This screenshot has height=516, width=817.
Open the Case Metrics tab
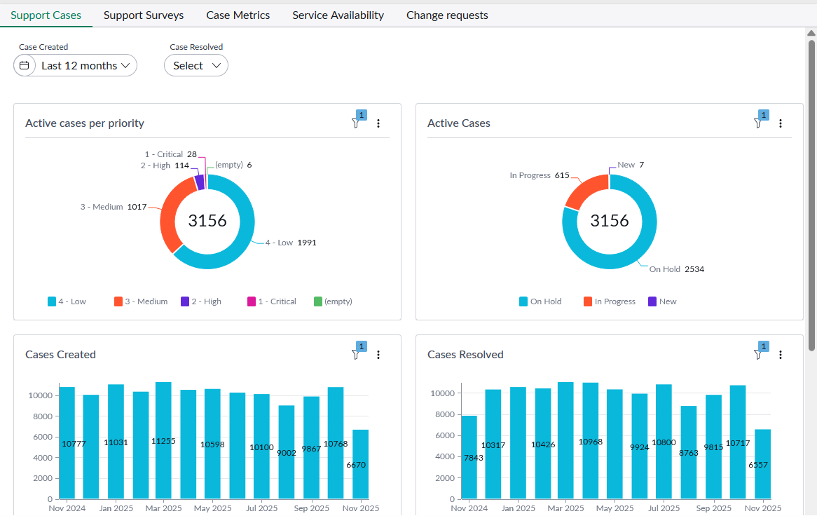pos(238,15)
